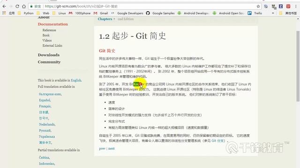Open the other bookmarks folder

[x=288, y=13]
